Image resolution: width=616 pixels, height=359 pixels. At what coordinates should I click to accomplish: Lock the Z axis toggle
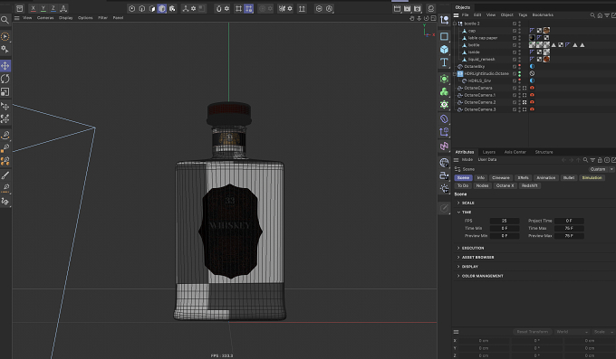pyautogui.click(x=53, y=8)
